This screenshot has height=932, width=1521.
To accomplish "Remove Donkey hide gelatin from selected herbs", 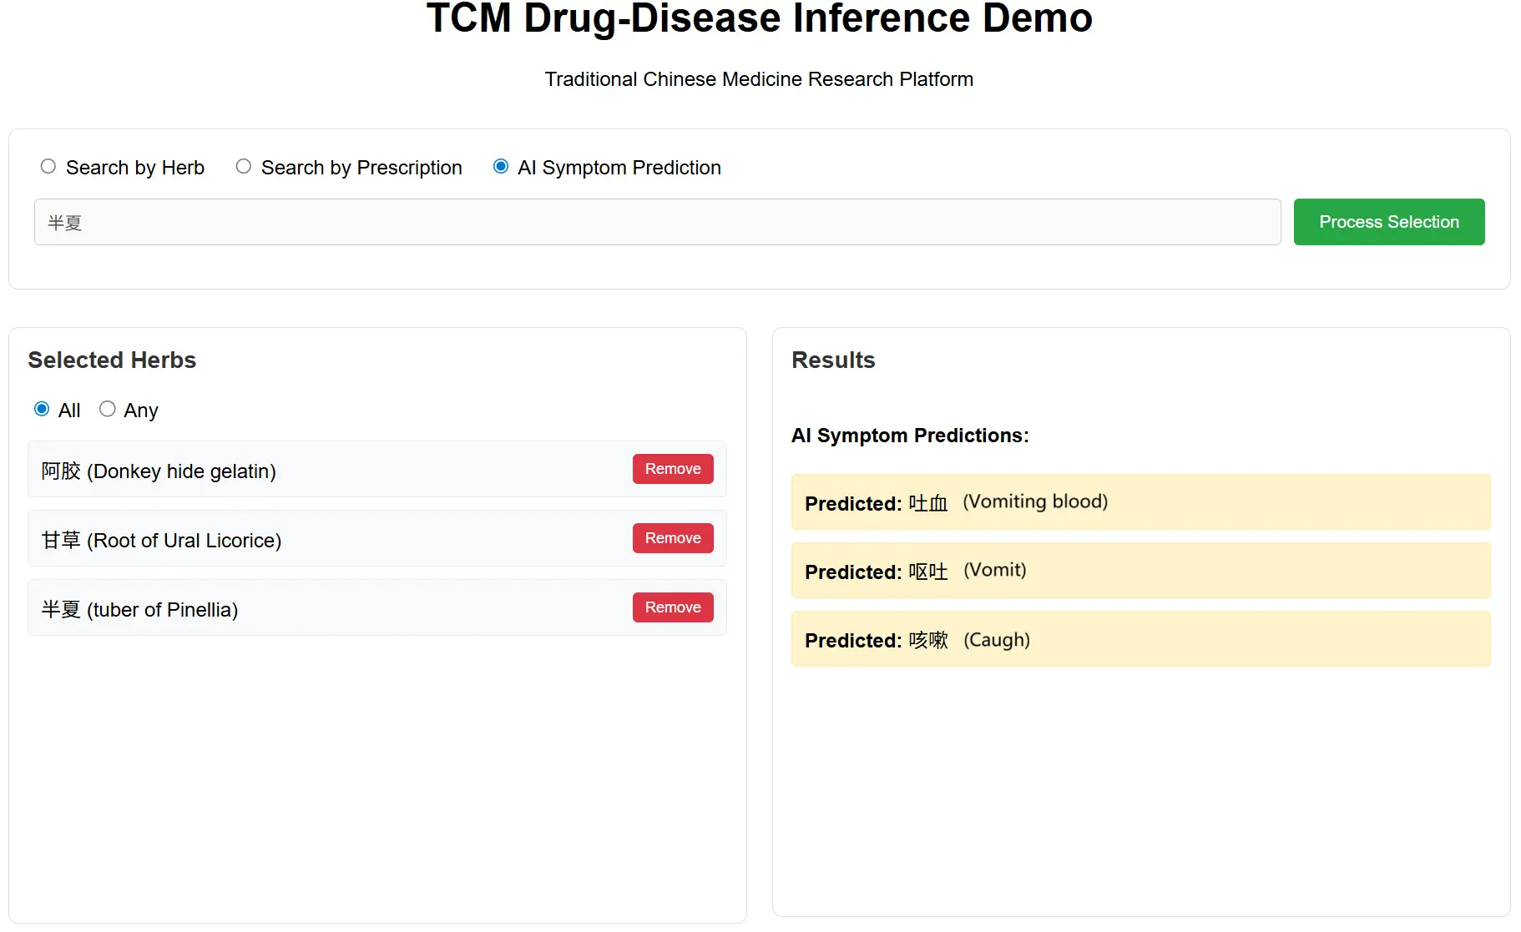I will pyautogui.click(x=672, y=469).
